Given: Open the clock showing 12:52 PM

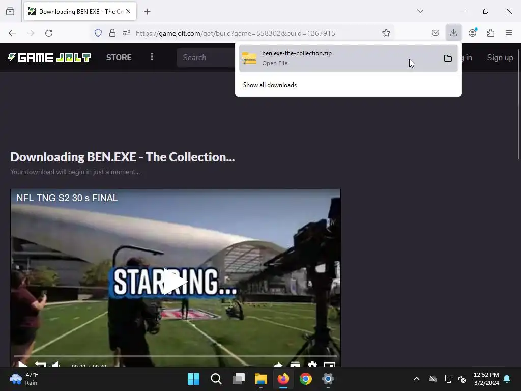Looking at the screenshot, I should [486, 379].
